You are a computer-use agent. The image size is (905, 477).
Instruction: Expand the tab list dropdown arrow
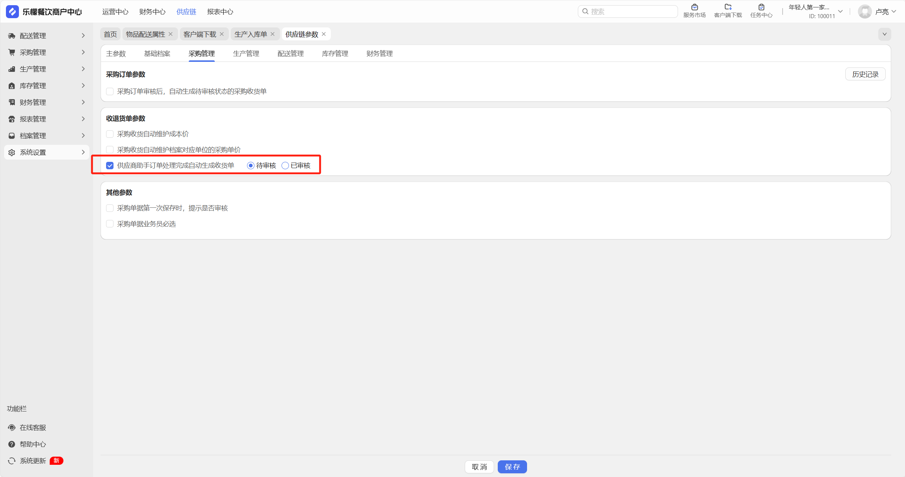pyautogui.click(x=884, y=34)
